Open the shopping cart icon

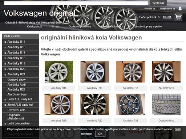click(x=178, y=17)
